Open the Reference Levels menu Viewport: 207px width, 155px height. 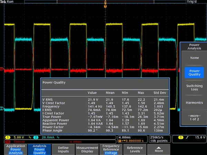click(x=135, y=149)
